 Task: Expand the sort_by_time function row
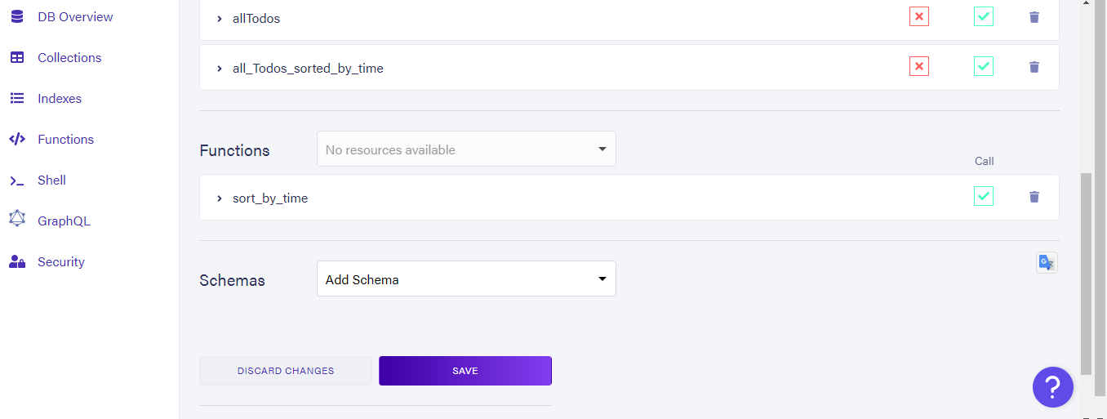coord(220,198)
